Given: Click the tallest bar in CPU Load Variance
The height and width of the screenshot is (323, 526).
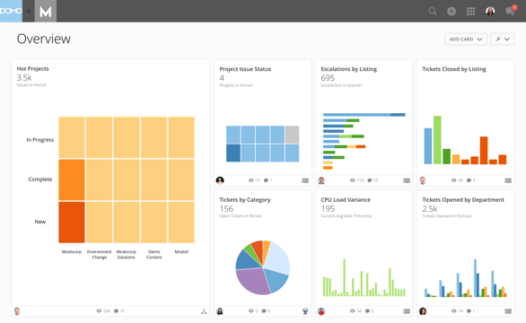Looking at the screenshot, I should [344, 278].
